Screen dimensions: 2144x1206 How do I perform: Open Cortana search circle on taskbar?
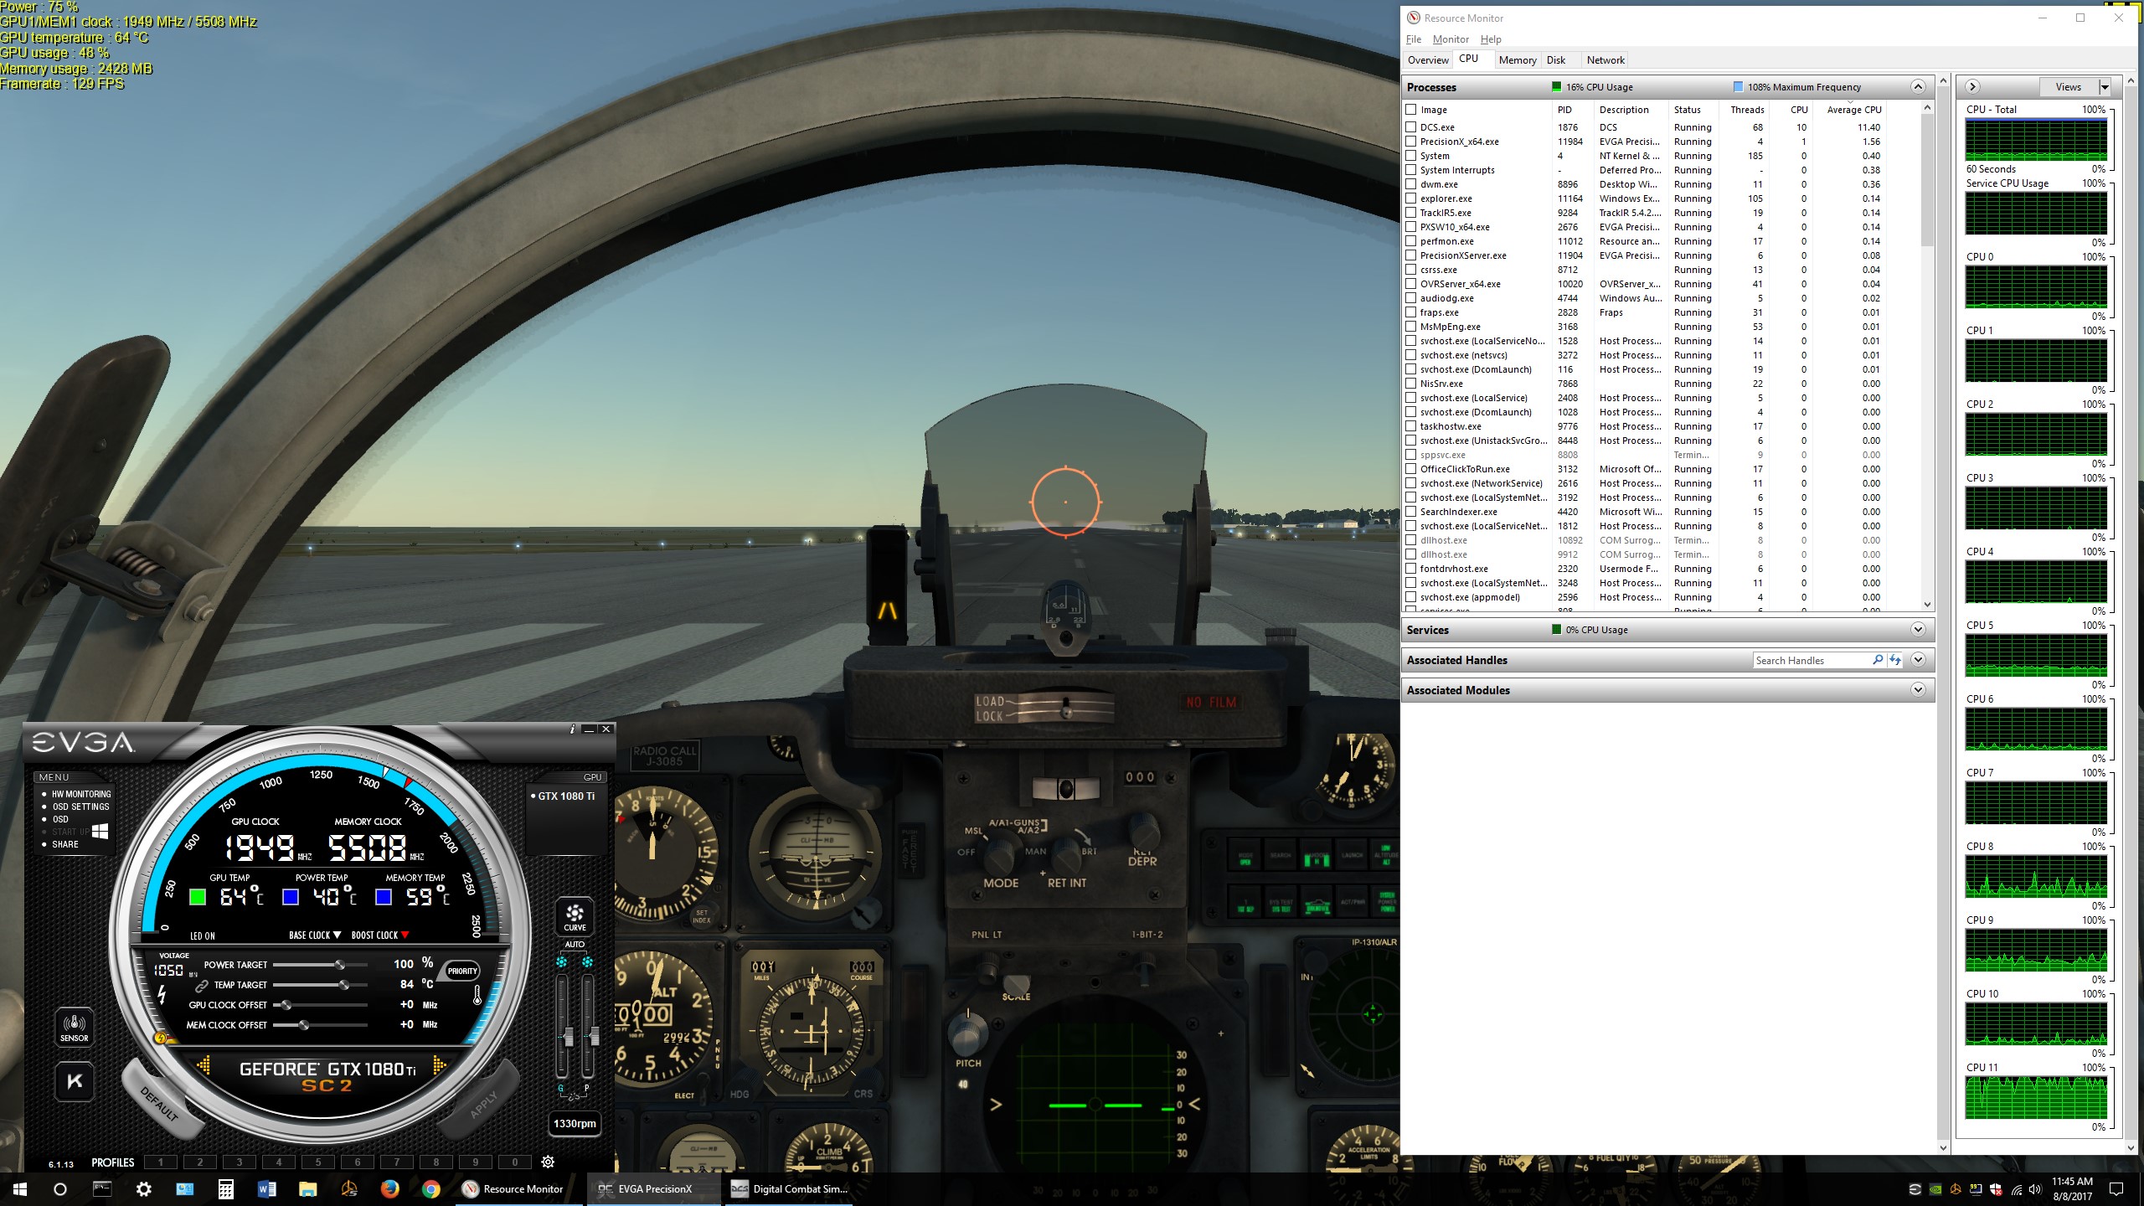click(60, 1188)
